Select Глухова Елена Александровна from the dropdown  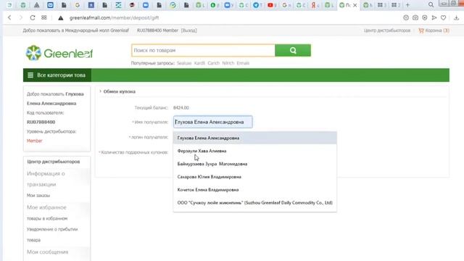pyautogui.click(x=254, y=138)
